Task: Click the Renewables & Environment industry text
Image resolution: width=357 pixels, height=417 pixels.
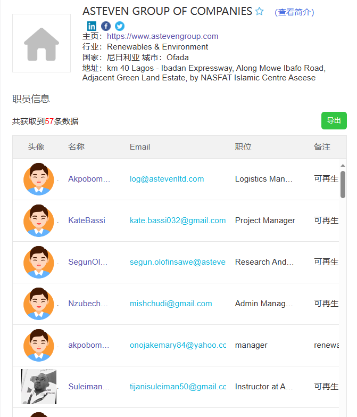Action: [x=157, y=47]
